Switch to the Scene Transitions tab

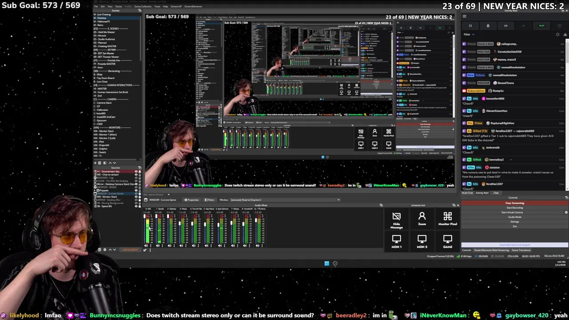click(x=521, y=250)
